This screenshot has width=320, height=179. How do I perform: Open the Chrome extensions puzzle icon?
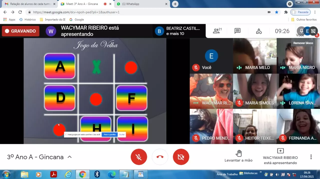pyautogui.click(x=286, y=12)
